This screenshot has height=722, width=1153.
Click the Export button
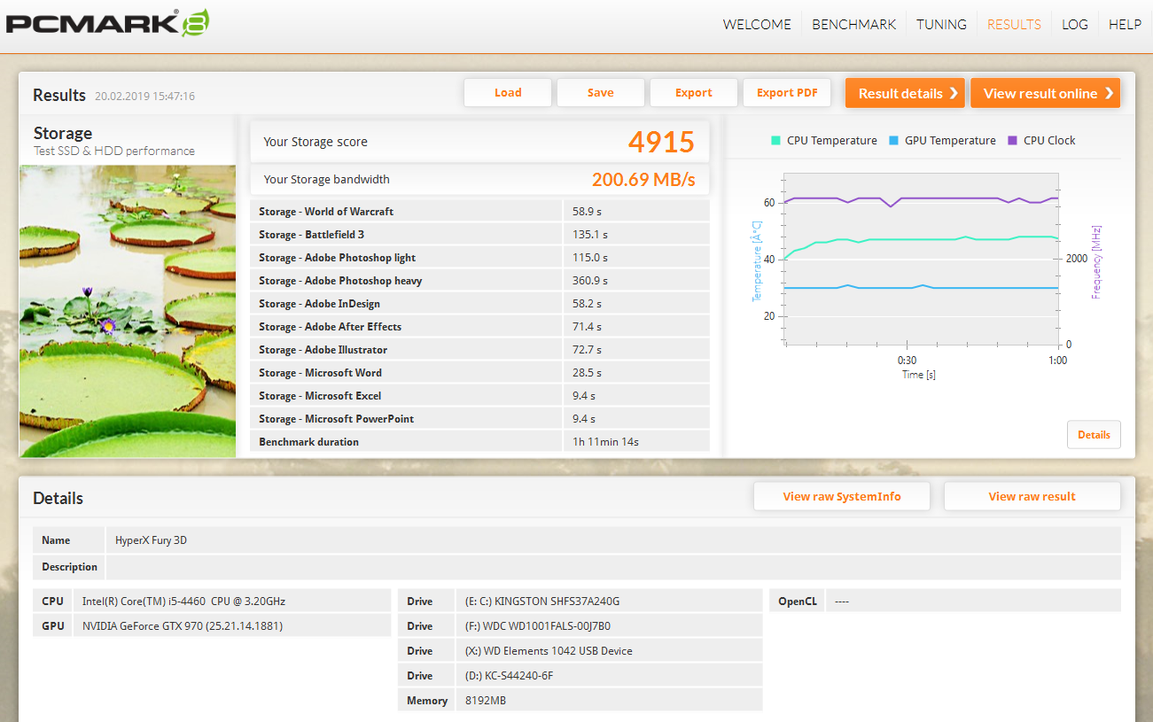[694, 93]
